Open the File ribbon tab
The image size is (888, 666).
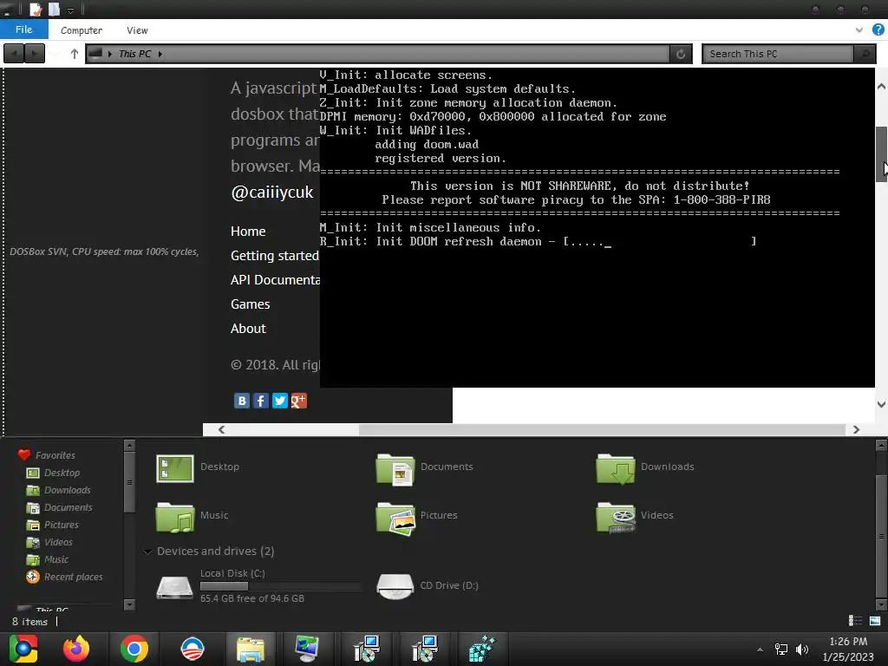pos(23,29)
